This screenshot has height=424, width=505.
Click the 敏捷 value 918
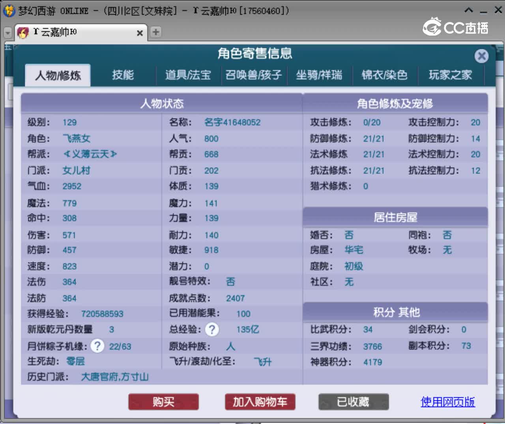[211, 250]
